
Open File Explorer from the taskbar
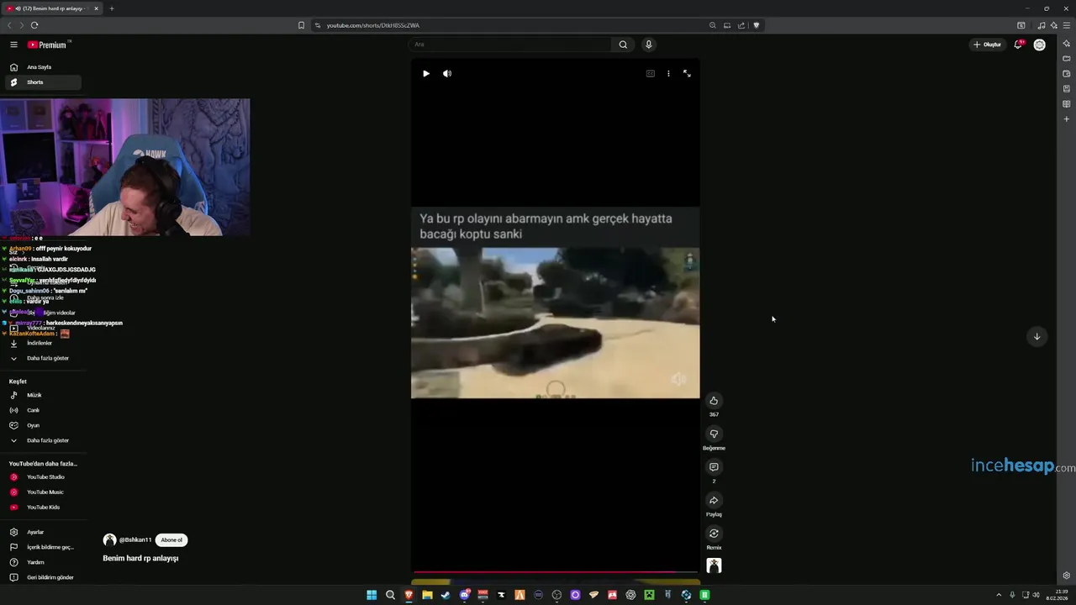427,595
